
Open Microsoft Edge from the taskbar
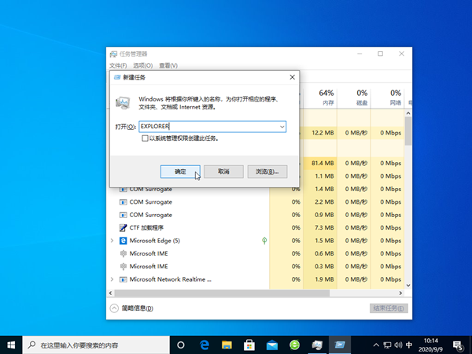[205, 345]
